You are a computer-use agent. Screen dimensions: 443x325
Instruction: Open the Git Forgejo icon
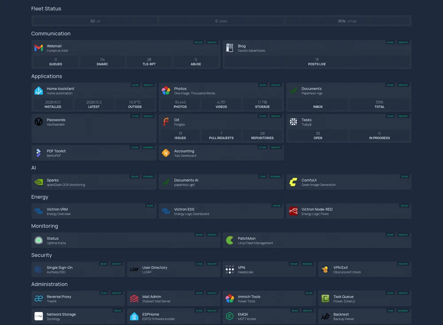pos(166,121)
